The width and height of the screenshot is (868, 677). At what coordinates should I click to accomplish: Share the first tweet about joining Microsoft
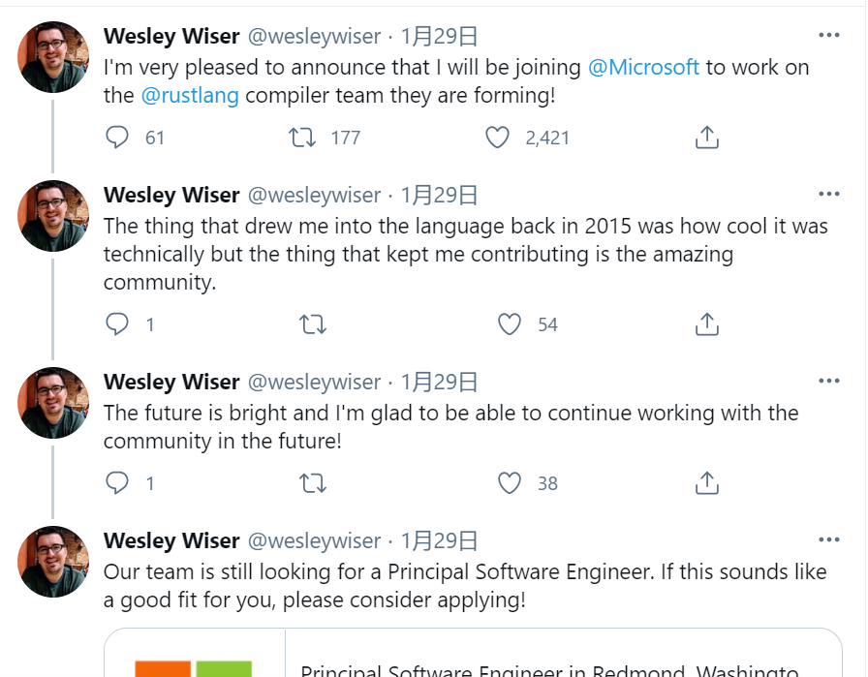(706, 138)
